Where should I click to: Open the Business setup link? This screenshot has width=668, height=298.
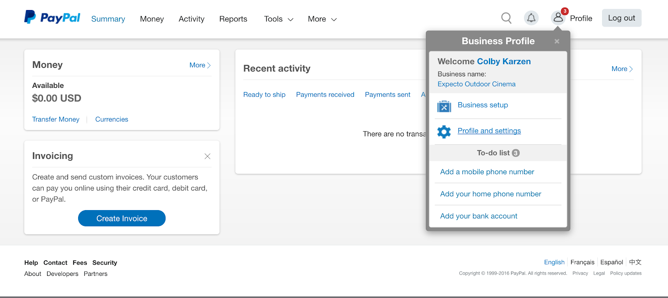click(x=483, y=105)
